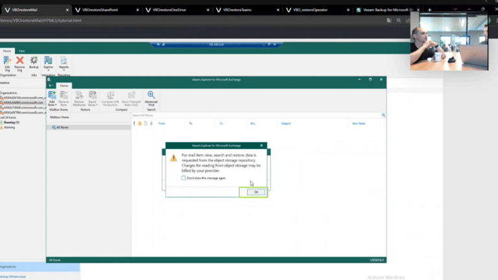Click the Item State column header
The width and height of the screenshot is (498, 280).
click(x=359, y=124)
